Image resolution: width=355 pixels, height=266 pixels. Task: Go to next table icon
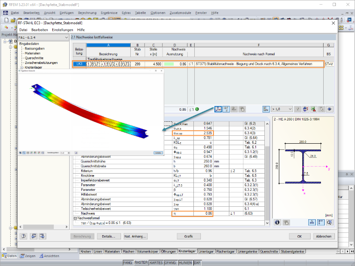[x=43, y=237]
